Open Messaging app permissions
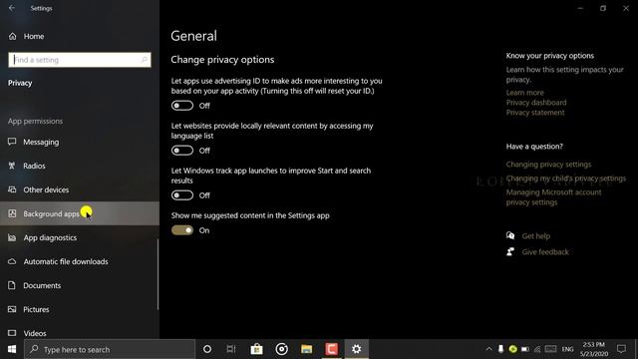Viewport: 638px width, 359px height. (x=80, y=142)
